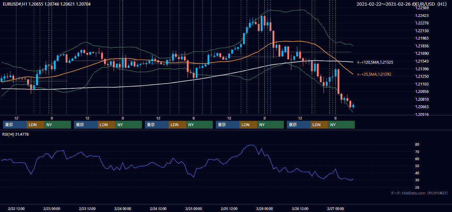
Task: Click price axis label 1.21103
Action: 422,84
